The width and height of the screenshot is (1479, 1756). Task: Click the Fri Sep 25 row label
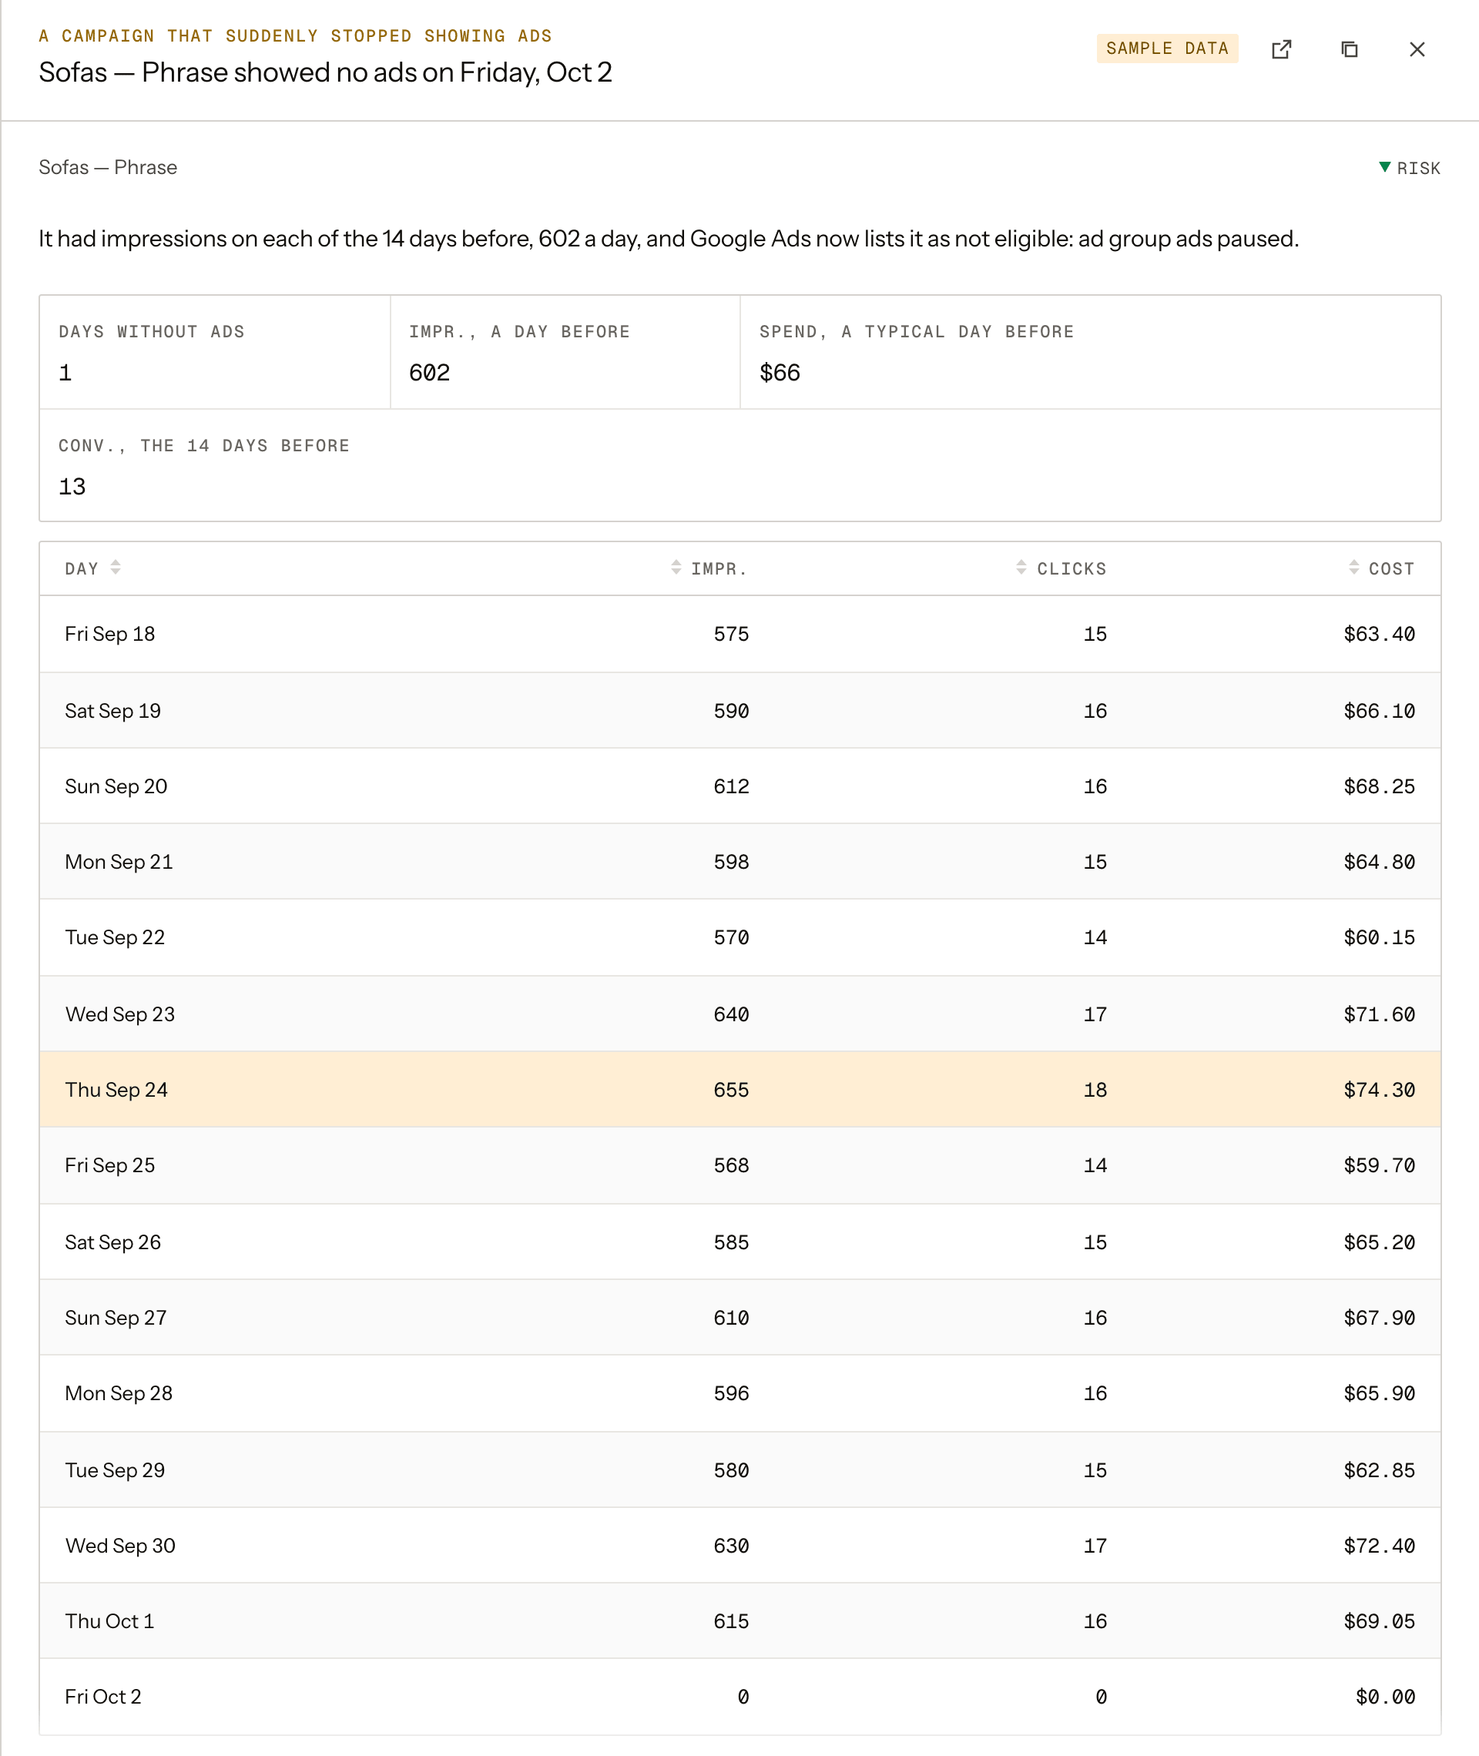[x=110, y=1165]
